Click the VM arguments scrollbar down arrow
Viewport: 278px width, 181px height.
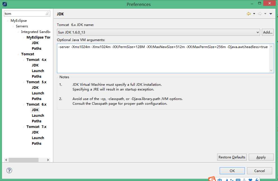point(271,70)
